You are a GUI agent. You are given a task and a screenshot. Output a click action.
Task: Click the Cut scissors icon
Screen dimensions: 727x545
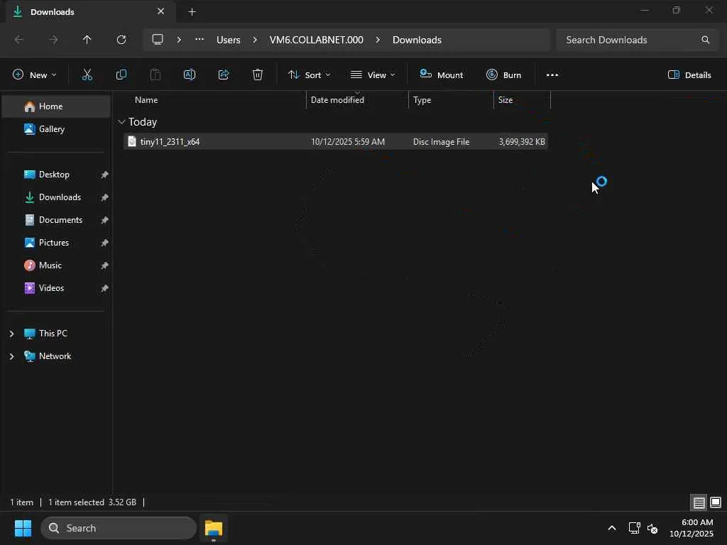coord(87,75)
